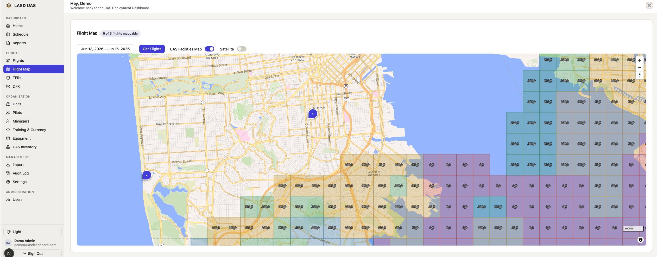Click the Training & Currency cap icon
Viewport: 657px width, 257px height.
8,130
